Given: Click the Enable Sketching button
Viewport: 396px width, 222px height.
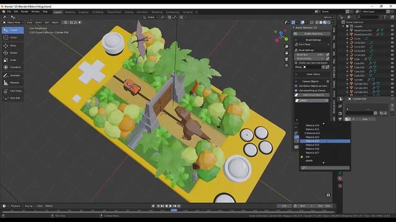Looking at the screenshot, I should click(x=312, y=34).
